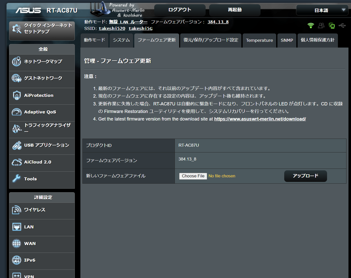Click the 詳細設定 section header
Screen dimensions: 351x278
click(43, 197)
